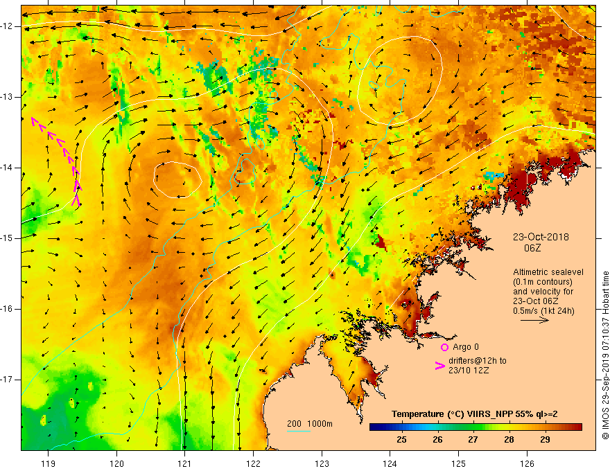Click the -16 latitude axis label
Viewport: 610px width, 471px height.
[x=7, y=309]
